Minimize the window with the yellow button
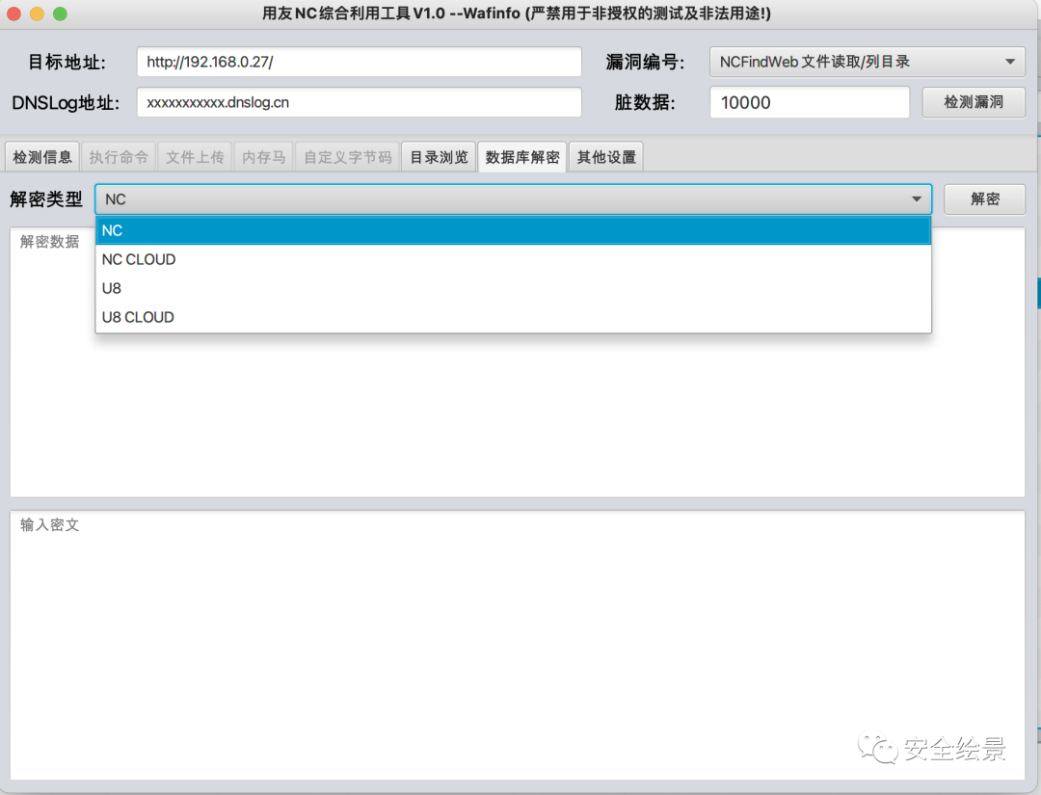This screenshot has height=795, width=1041. tap(38, 13)
